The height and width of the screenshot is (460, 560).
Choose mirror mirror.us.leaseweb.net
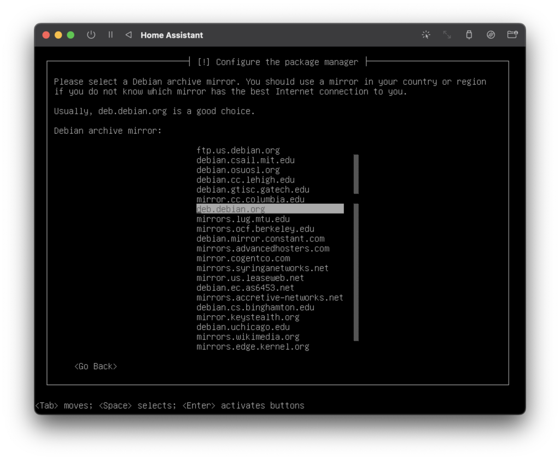250,278
